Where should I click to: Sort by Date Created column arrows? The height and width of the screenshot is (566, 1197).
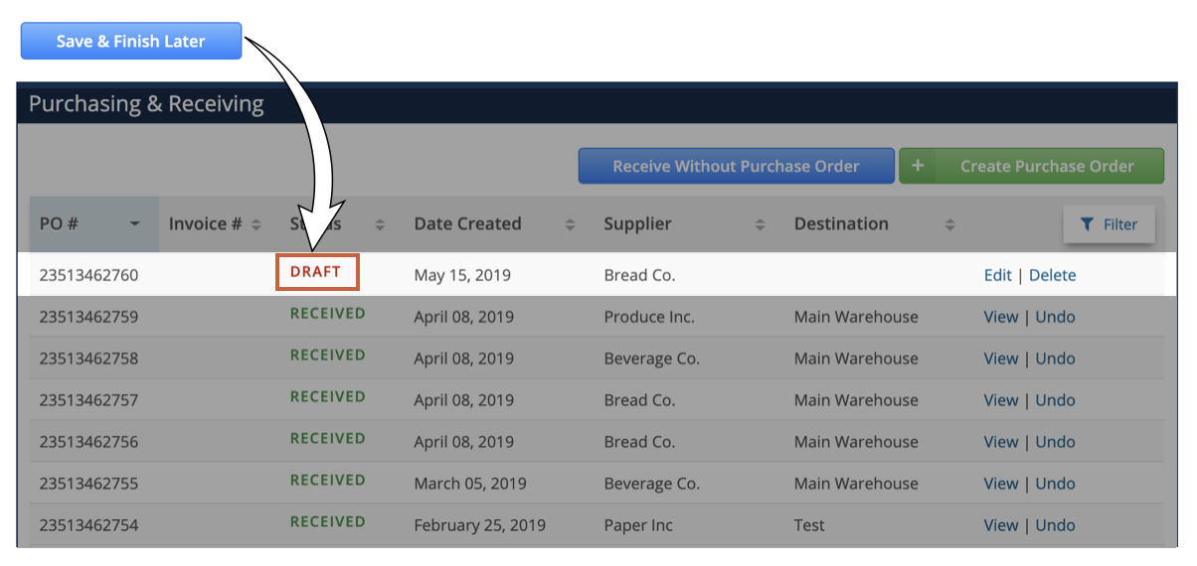[570, 224]
